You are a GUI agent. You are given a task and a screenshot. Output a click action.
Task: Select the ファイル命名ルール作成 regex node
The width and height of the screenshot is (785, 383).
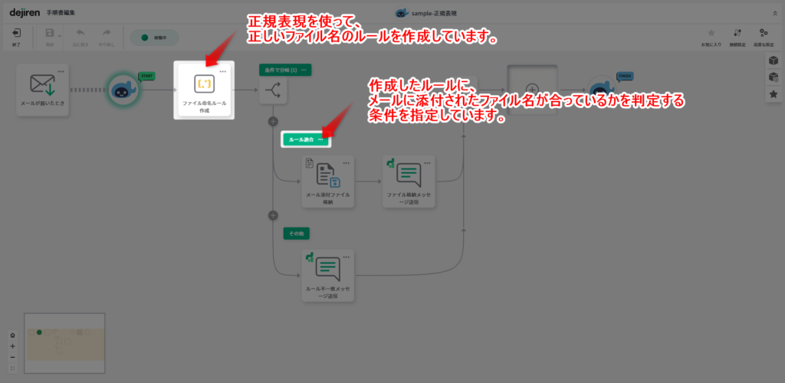click(x=204, y=90)
